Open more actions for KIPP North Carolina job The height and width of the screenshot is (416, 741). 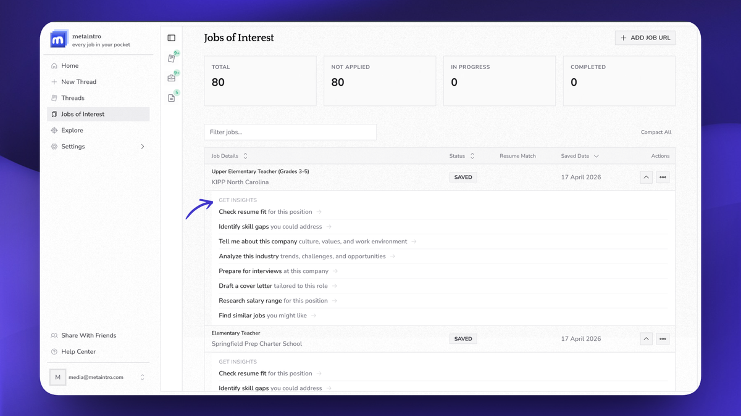tap(663, 177)
